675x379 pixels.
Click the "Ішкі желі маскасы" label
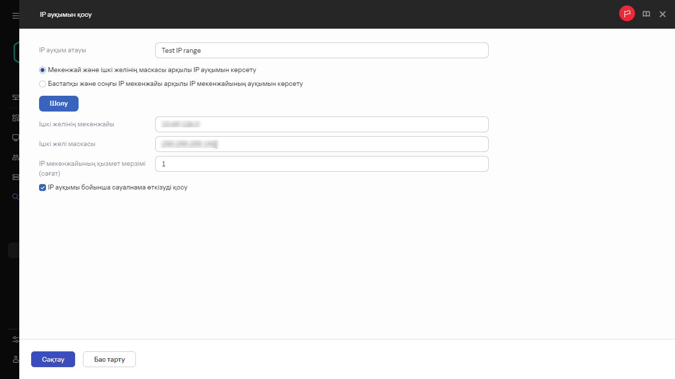pos(67,144)
